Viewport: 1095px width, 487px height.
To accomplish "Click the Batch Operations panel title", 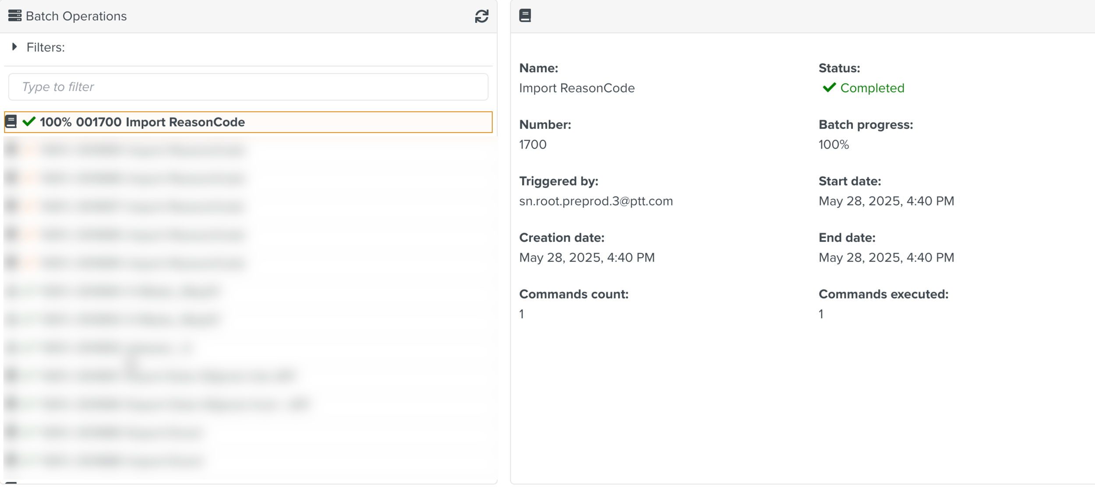I will click(76, 16).
